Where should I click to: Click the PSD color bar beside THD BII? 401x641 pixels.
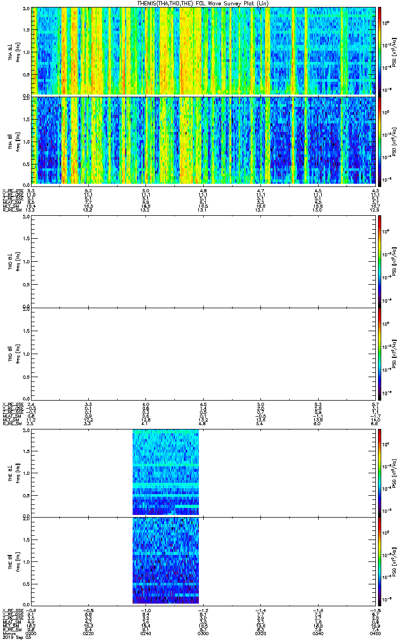(x=380, y=353)
